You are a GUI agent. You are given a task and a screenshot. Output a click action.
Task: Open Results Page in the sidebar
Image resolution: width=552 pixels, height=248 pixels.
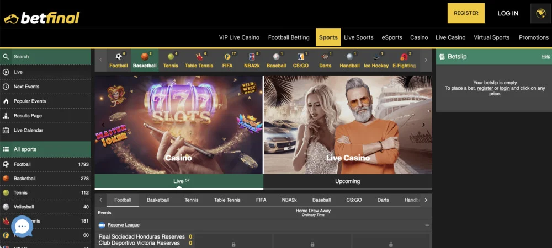45,116
